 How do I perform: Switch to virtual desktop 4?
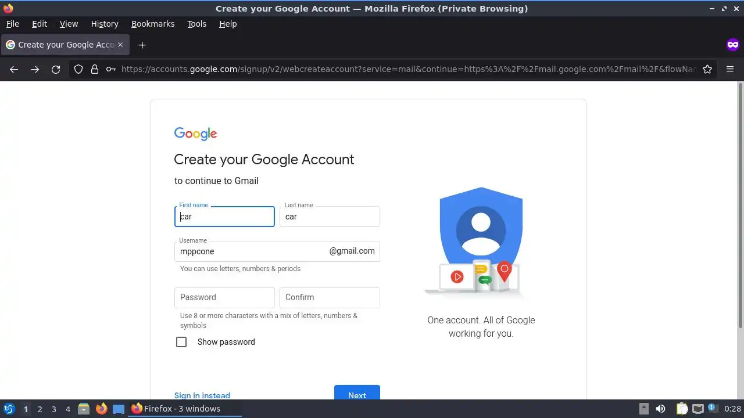(x=67, y=409)
